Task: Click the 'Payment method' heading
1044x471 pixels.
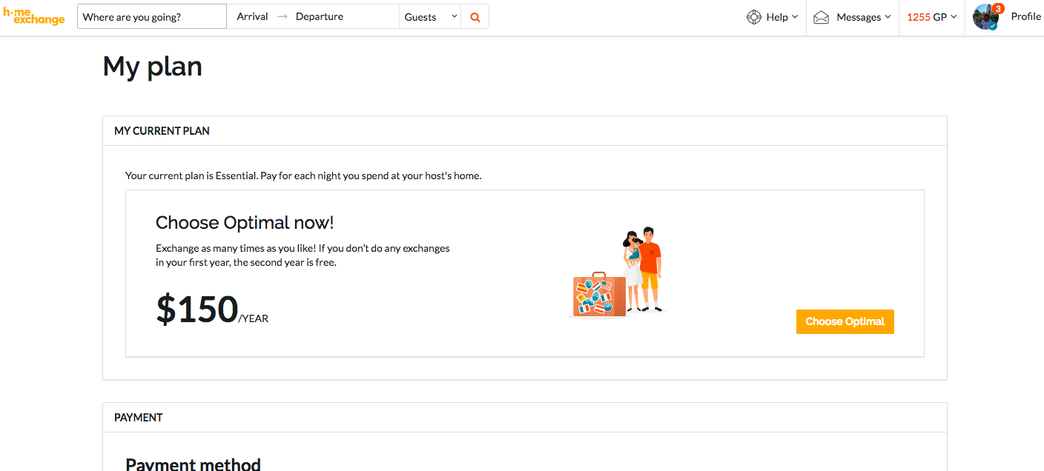Action: point(193,464)
